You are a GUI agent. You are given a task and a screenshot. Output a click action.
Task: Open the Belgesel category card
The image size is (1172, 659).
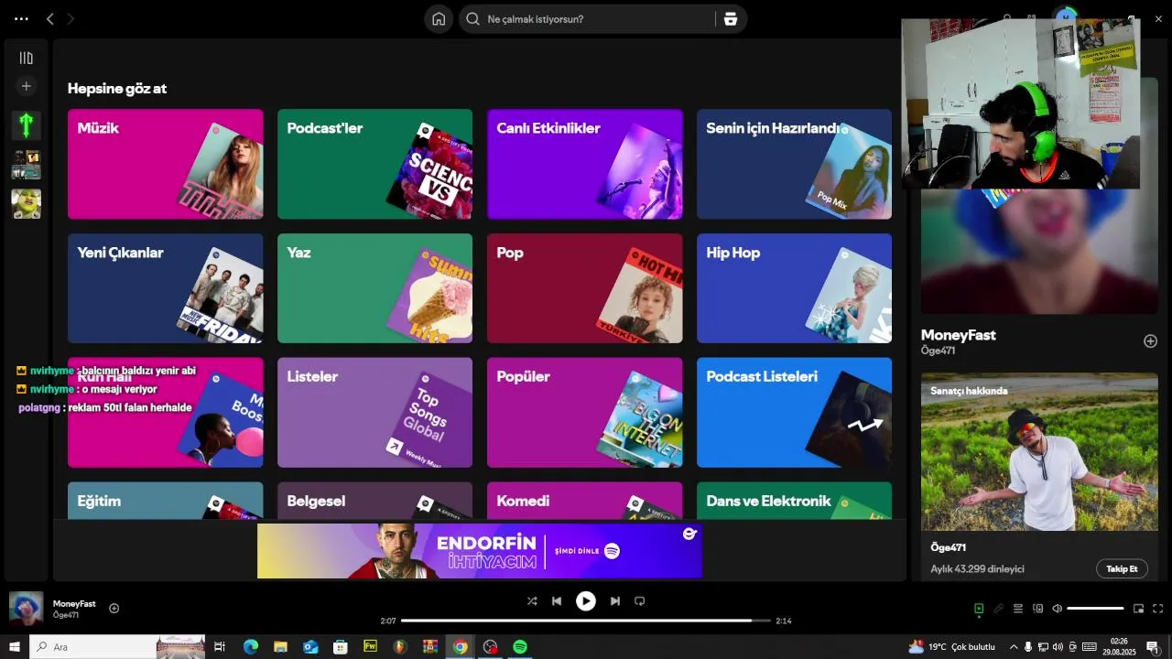tap(374, 501)
